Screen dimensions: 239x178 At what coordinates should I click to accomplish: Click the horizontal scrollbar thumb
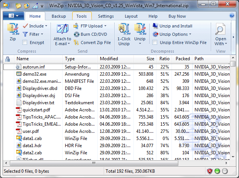coord(94,163)
